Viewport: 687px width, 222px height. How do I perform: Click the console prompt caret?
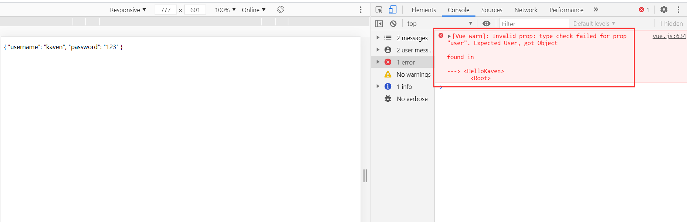click(441, 87)
